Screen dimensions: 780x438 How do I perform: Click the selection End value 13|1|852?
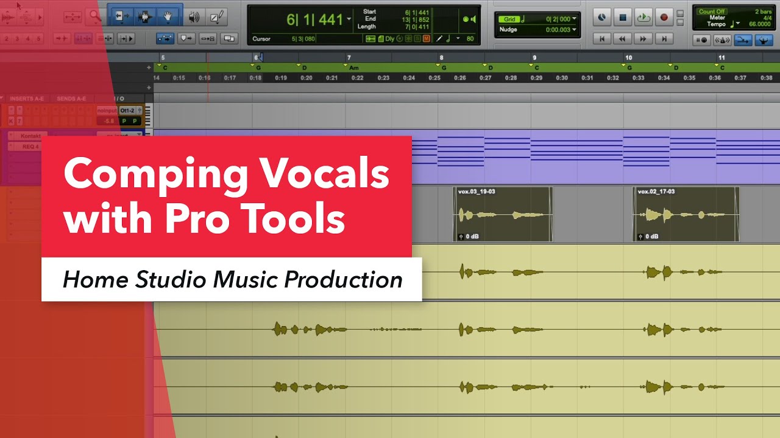417,19
